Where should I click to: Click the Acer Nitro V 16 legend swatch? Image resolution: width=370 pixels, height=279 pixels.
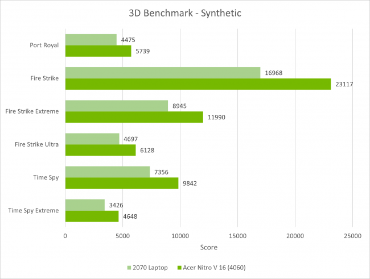point(179,268)
